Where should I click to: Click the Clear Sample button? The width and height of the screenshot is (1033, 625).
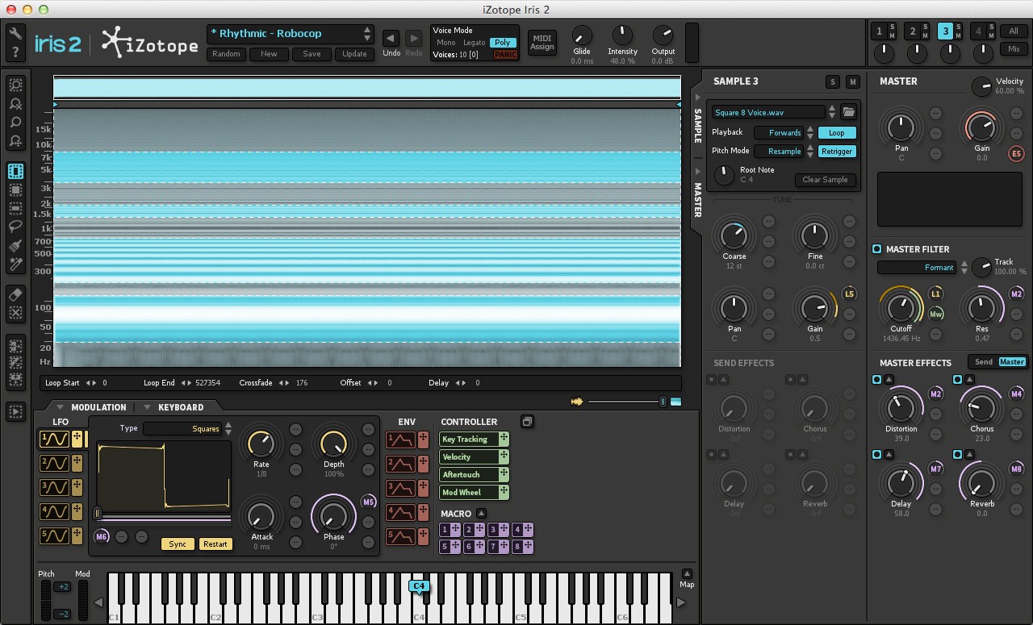click(x=824, y=180)
